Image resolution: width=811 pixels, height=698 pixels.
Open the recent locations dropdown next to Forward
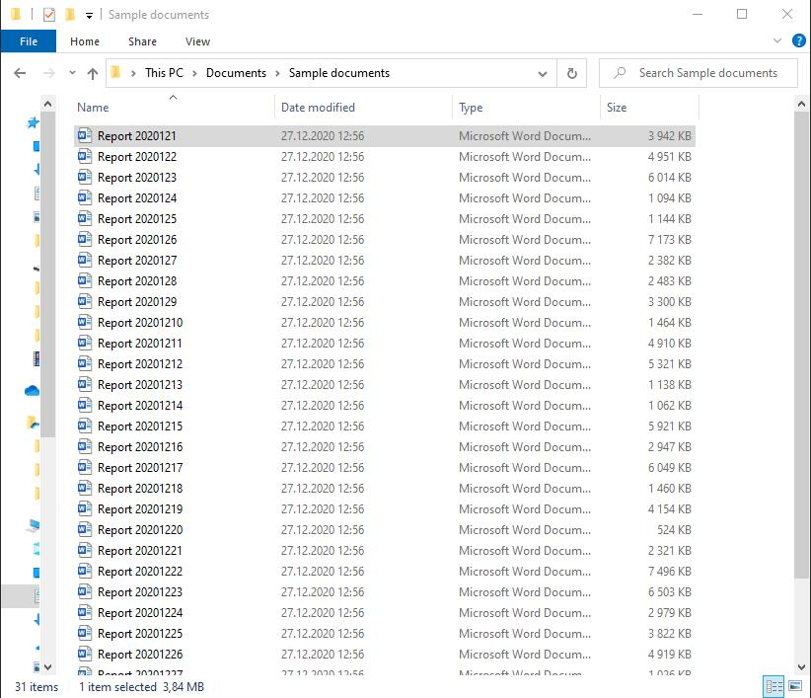(x=72, y=72)
